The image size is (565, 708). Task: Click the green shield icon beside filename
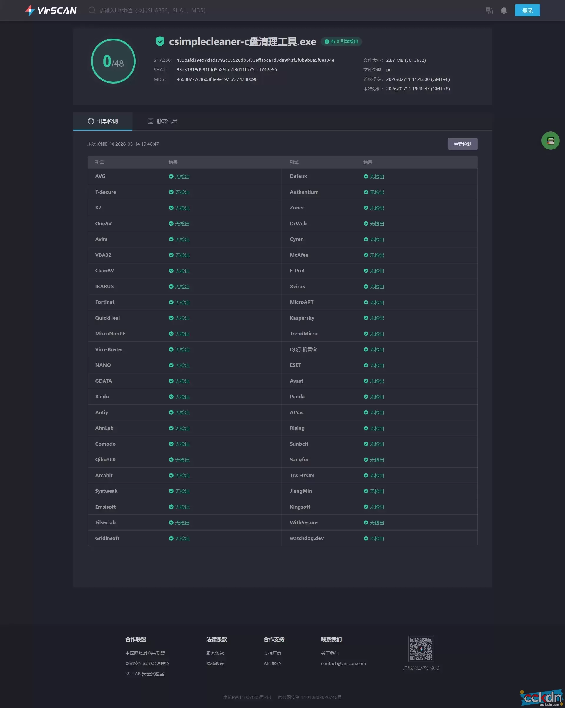160,42
